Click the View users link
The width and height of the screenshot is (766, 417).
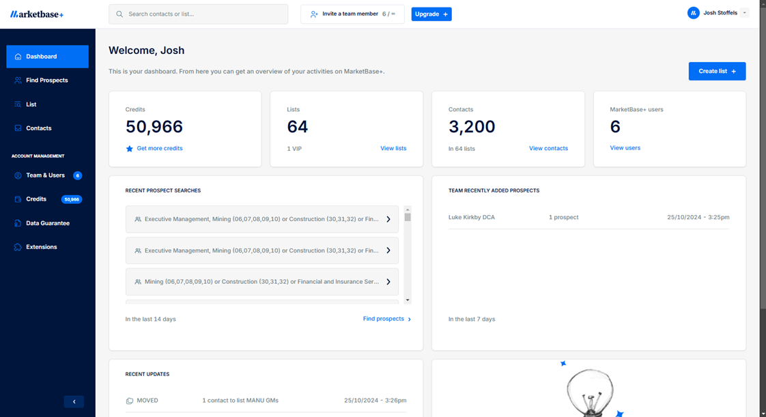click(625, 148)
